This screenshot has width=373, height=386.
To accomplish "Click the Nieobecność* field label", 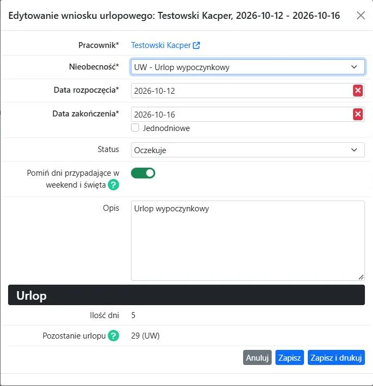I will point(94,67).
